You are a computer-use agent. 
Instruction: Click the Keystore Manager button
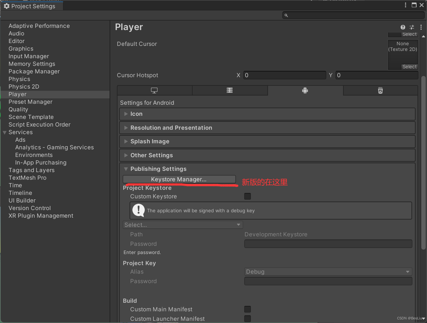(x=179, y=179)
